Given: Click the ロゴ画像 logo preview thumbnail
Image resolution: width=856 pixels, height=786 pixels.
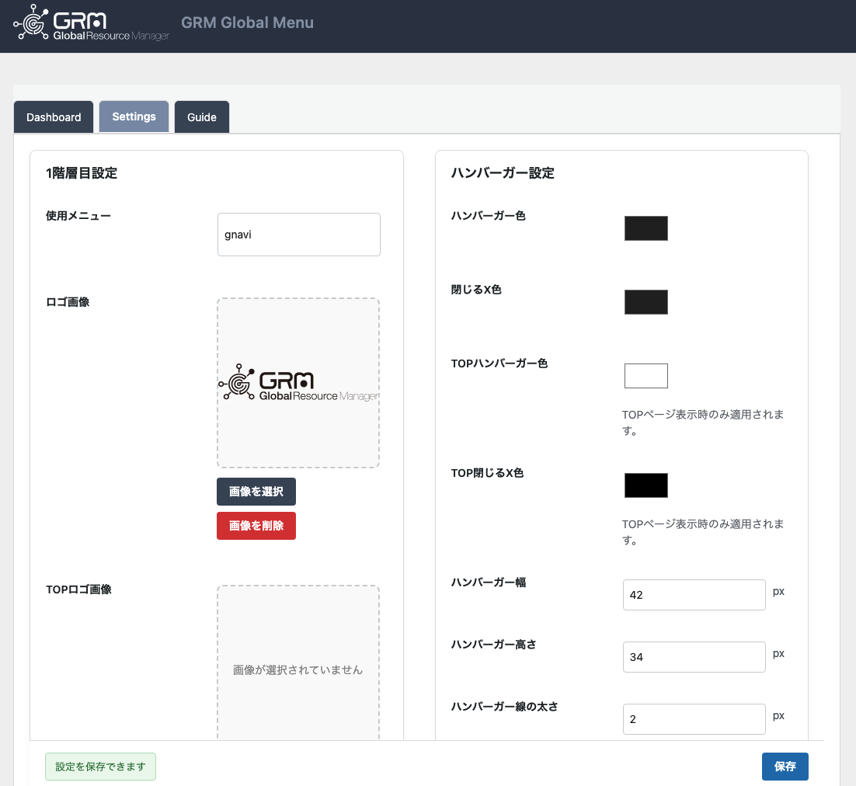Looking at the screenshot, I should point(298,383).
